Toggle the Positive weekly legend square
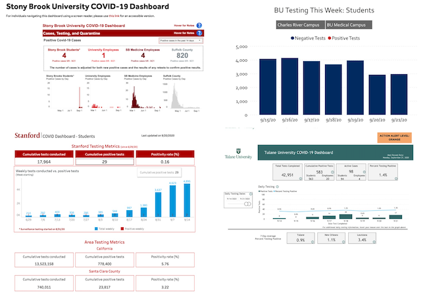The height and width of the screenshot is (293, 427). (122, 229)
